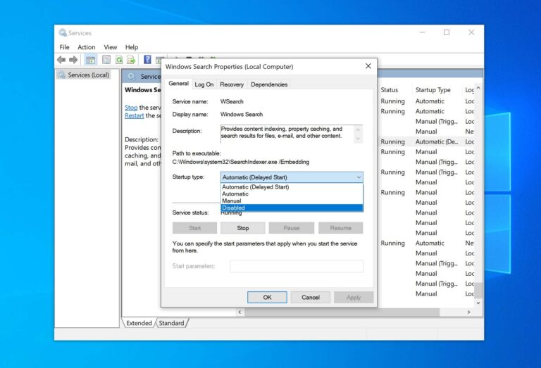Screen dimensions: 541x368
Task: Click services list scroll-up arrow
Action: point(478,88)
